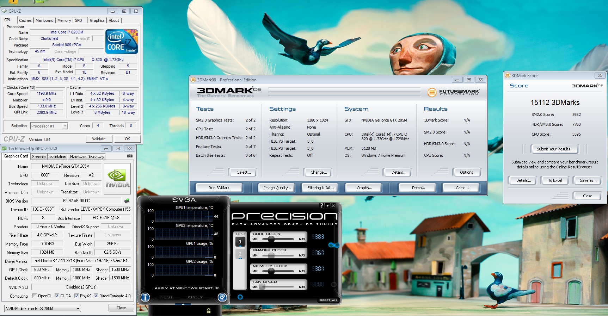The image size is (608, 316).
Task: Click the Memory Clock slider knob
Action: click(x=271, y=271)
